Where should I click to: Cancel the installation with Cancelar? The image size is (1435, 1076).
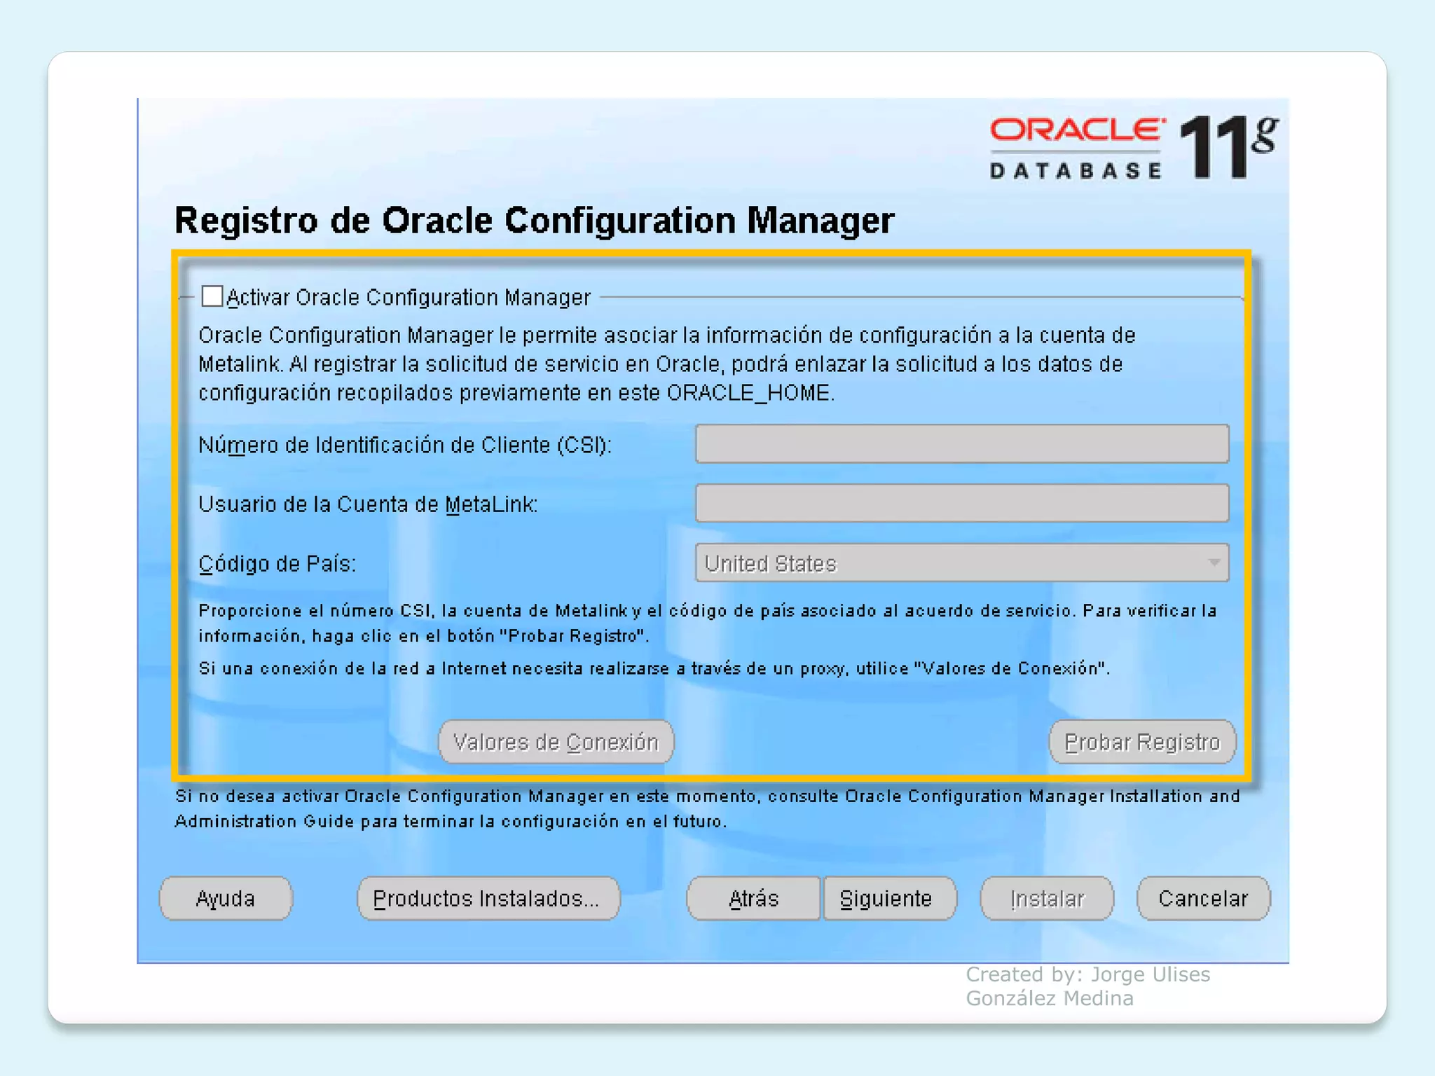[x=1202, y=898]
